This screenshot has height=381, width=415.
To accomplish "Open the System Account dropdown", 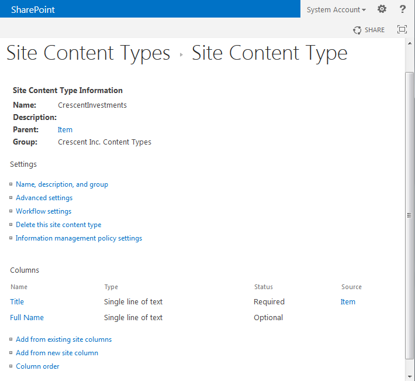I will click(x=336, y=10).
